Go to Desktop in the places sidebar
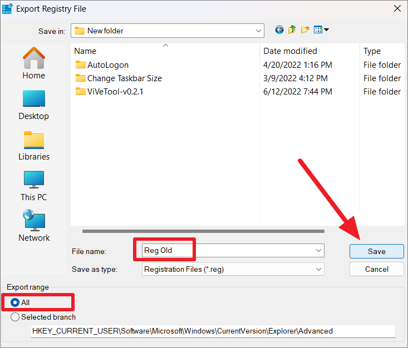The height and width of the screenshot is (348, 408). point(34,105)
